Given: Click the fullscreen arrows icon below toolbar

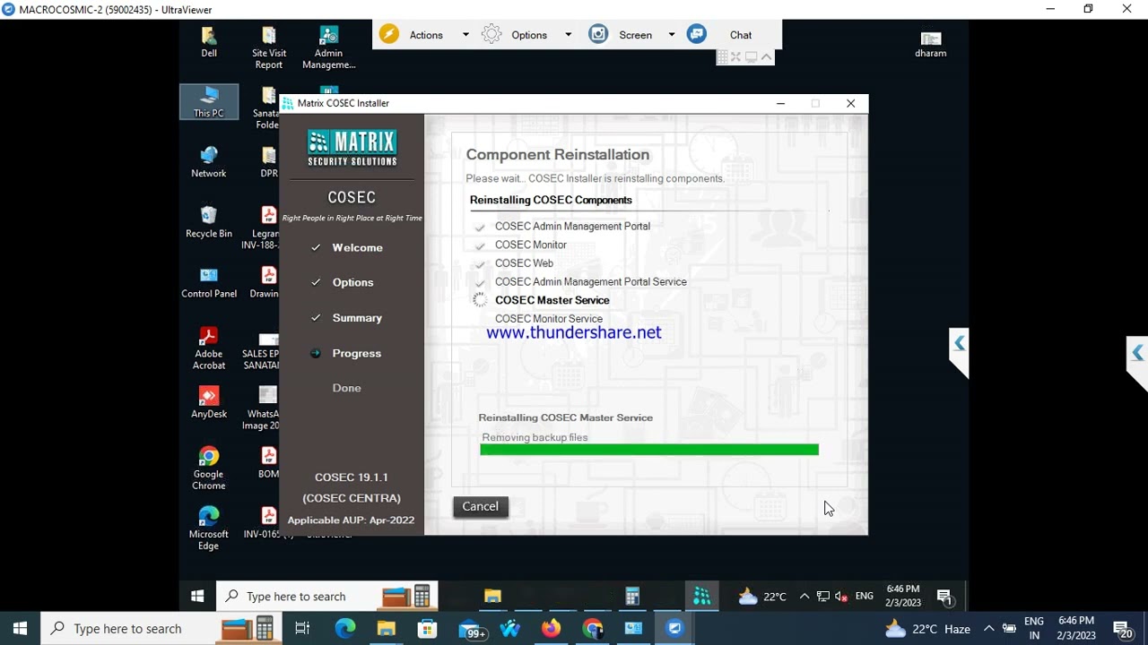Looking at the screenshot, I should pos(736,57).
